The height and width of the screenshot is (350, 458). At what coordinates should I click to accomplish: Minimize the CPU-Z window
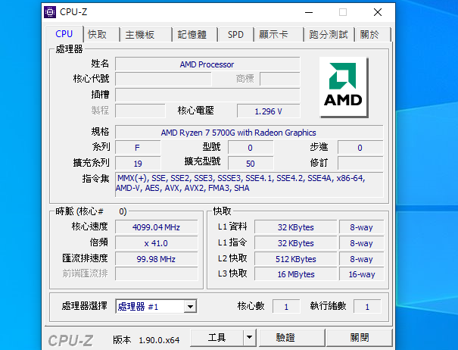[x=309, y=12]
